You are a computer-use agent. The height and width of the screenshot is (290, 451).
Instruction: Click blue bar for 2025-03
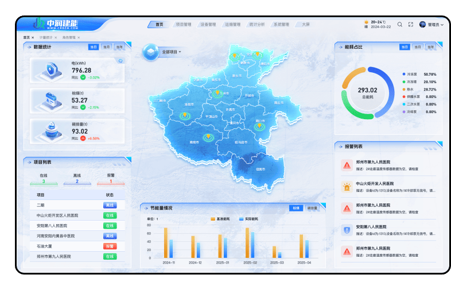tap(279, 255)
